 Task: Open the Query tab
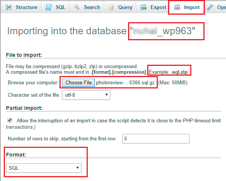[x=124, y=7]
